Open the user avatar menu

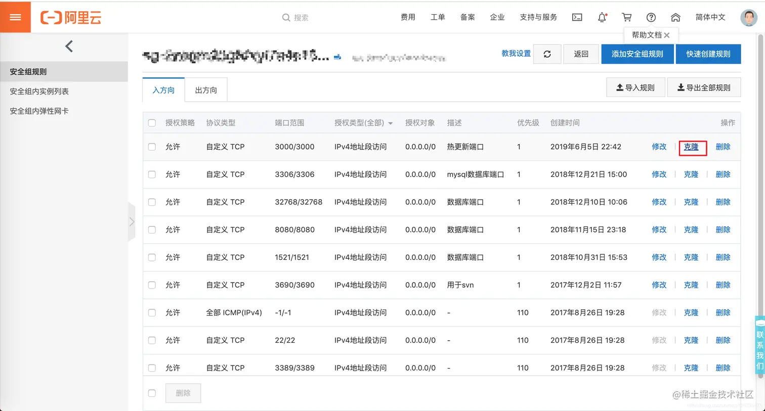point(749,17)
